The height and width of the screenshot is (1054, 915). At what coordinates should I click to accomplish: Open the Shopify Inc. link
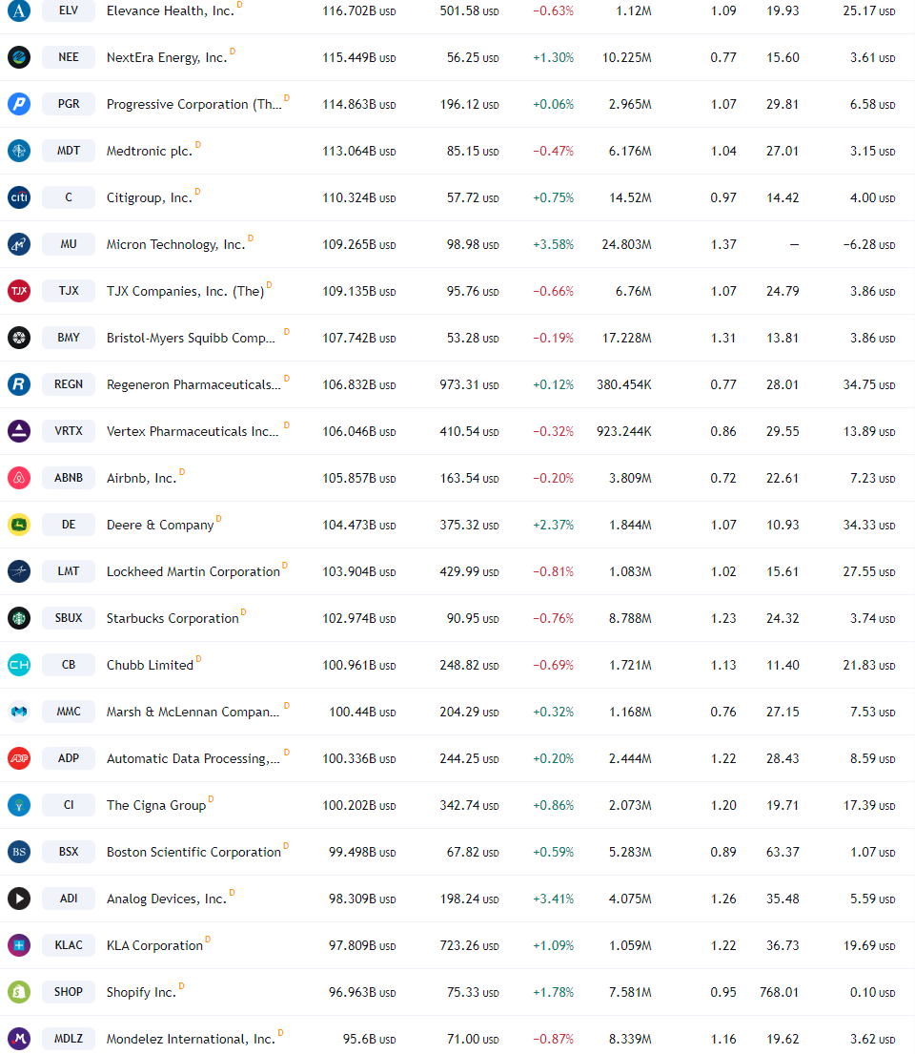click(x=141, y=992)
